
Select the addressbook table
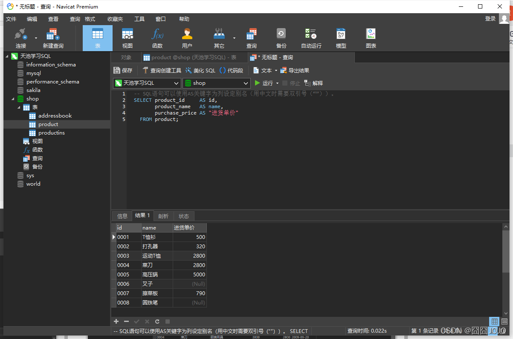point(55,116)
